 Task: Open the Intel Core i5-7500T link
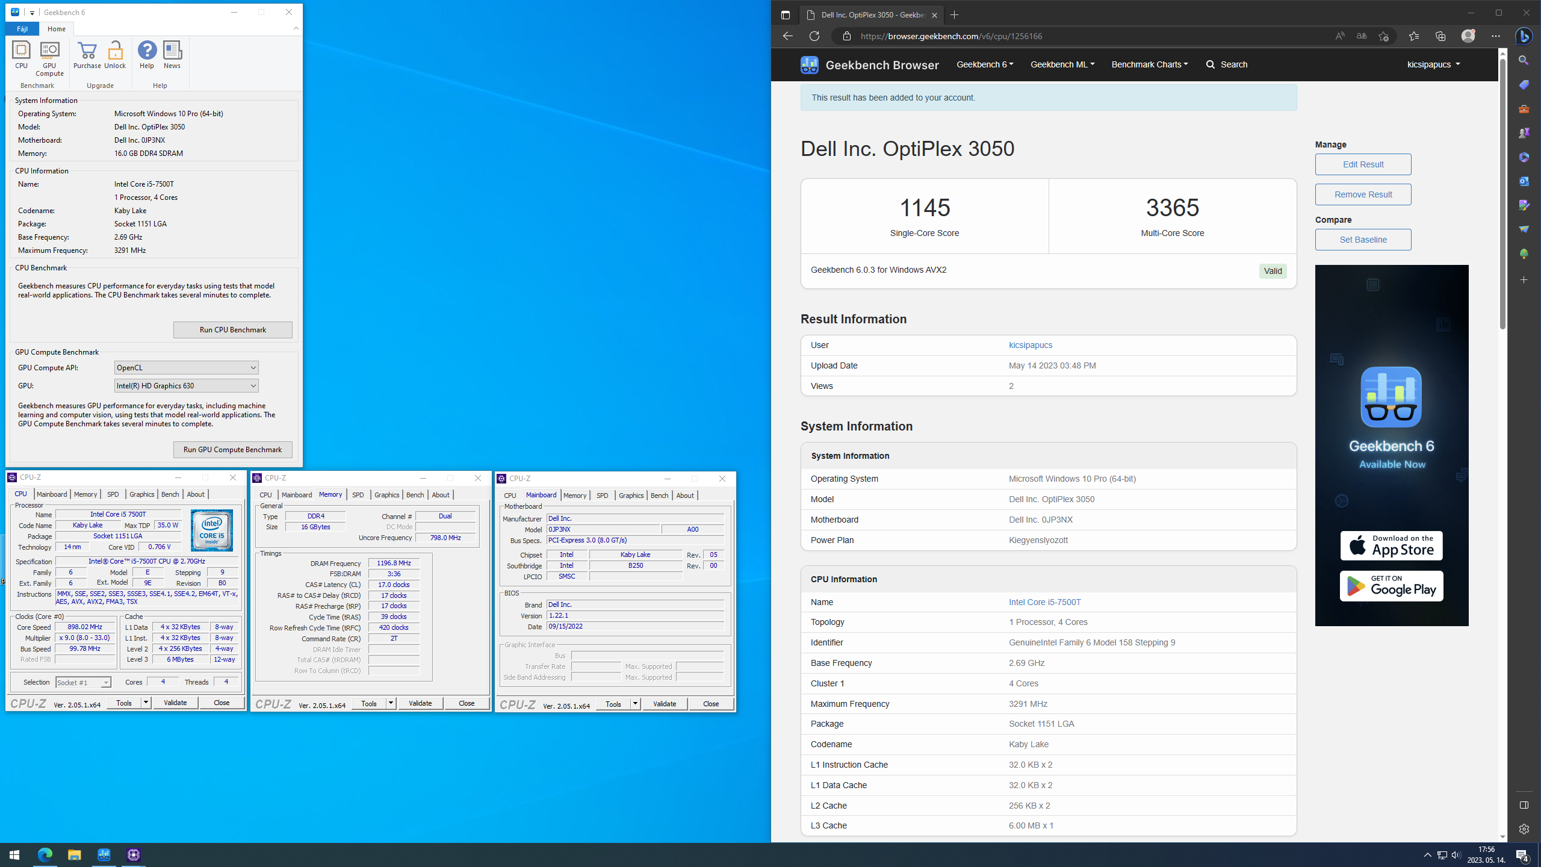pyautogui.click(x=1045, y=602)
